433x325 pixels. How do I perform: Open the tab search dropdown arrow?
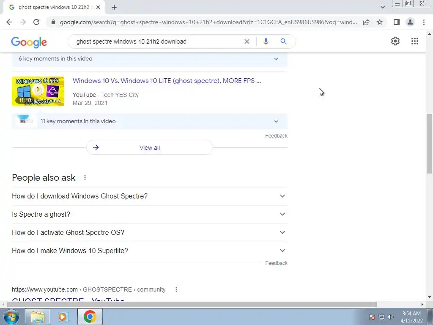point(382,7)
